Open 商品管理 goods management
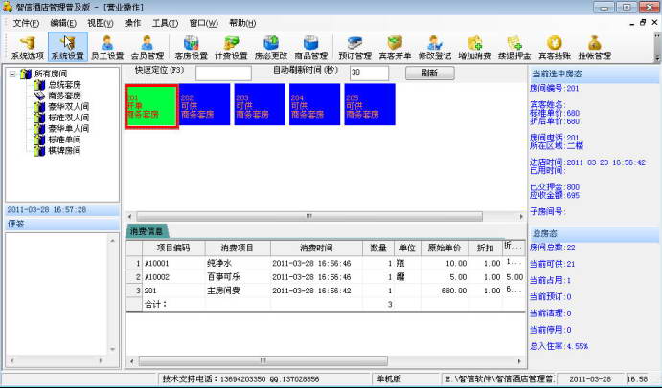The width and height of the screenshot is (662, 389). [x=310, y=48]
